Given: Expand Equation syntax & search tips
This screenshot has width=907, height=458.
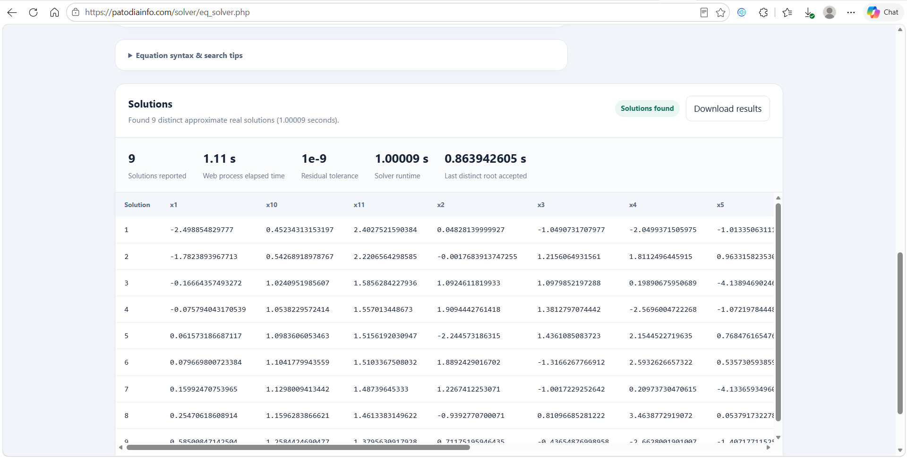Looking at the screenshot, I should pyautogui.click(x=185, y=55).
